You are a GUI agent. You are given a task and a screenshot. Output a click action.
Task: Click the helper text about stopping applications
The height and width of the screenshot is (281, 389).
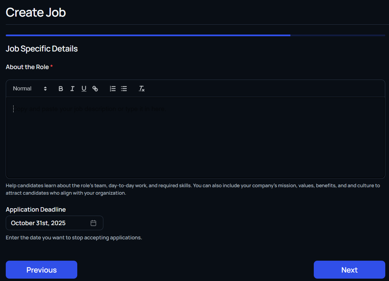pyautogui.click(x=74, y=238)
